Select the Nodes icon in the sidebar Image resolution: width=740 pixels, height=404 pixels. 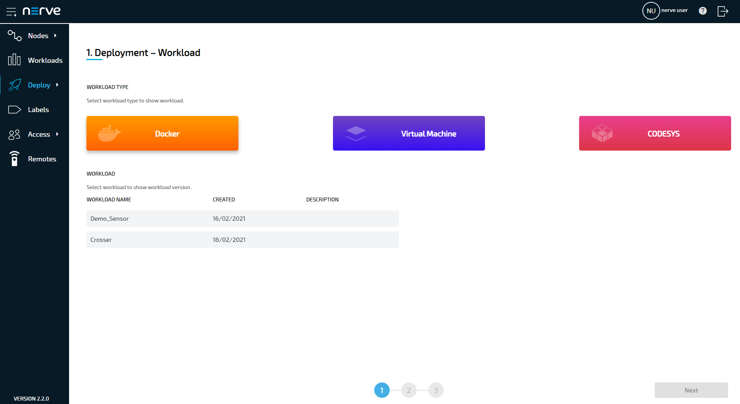point(14,35)
